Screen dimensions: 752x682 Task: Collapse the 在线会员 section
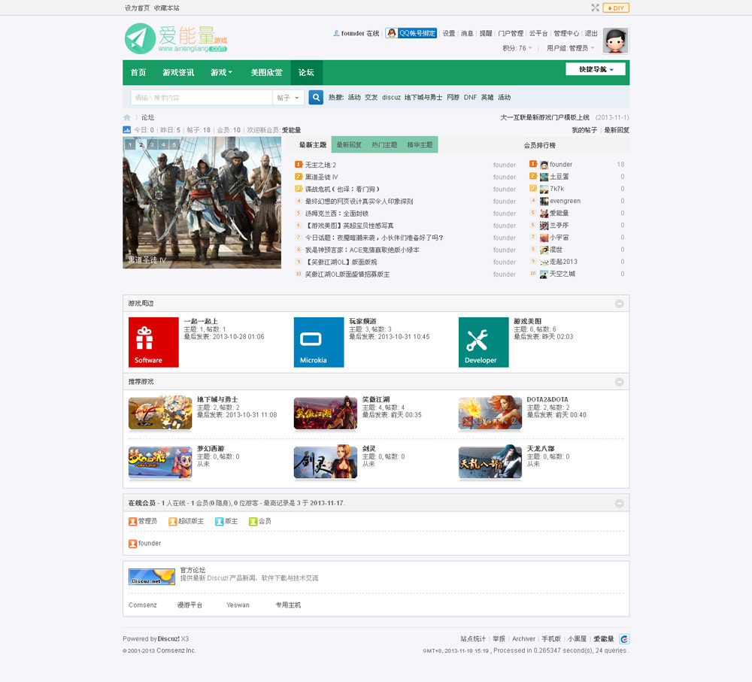coord(619,503)
